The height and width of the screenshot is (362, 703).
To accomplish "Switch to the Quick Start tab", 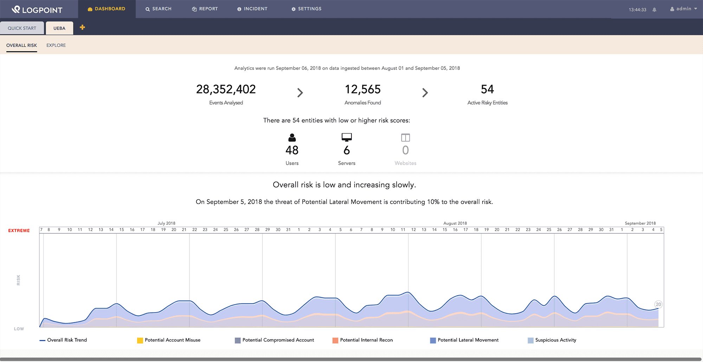I will coord(22,28).
